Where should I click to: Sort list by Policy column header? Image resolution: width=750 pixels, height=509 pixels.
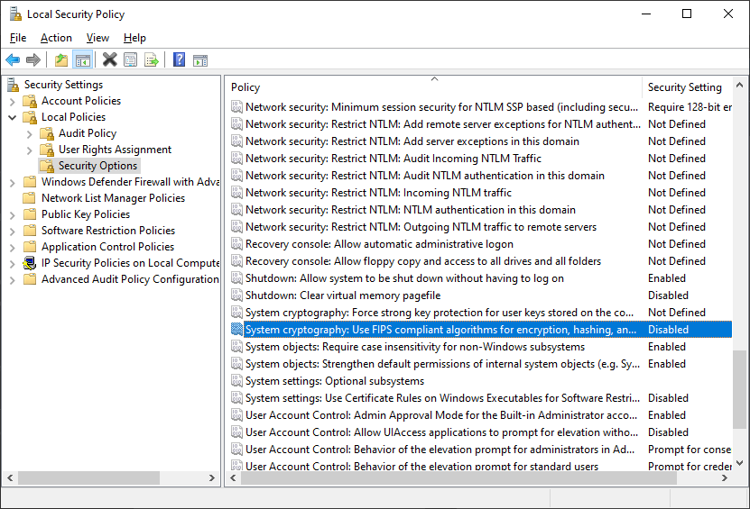coord(434,87)
